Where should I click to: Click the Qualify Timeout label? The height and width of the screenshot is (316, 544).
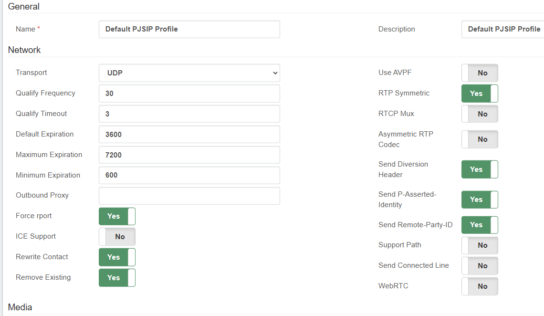point(42,114)
